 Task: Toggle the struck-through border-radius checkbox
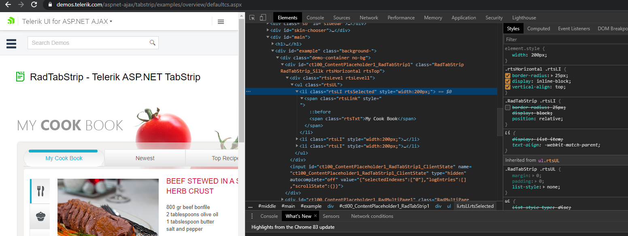point(508,107)
